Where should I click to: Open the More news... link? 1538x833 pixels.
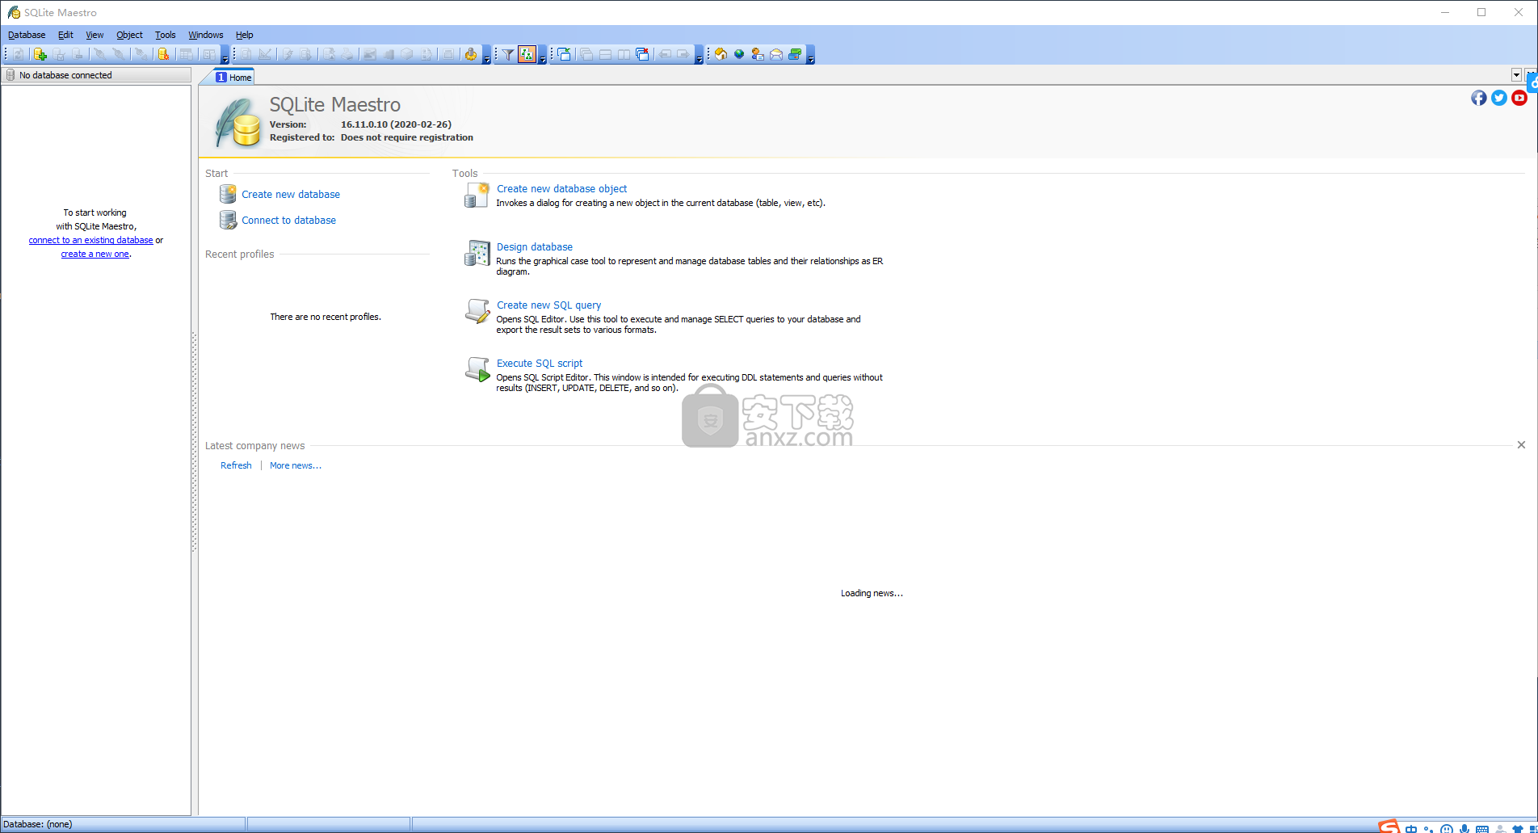coord(295,465)
